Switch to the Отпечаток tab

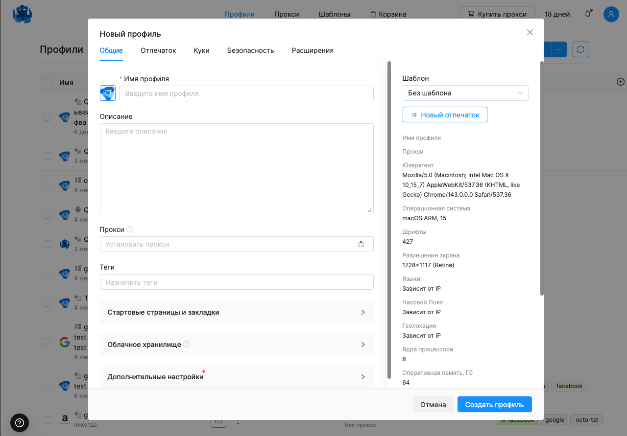click(x=158, y=50)
